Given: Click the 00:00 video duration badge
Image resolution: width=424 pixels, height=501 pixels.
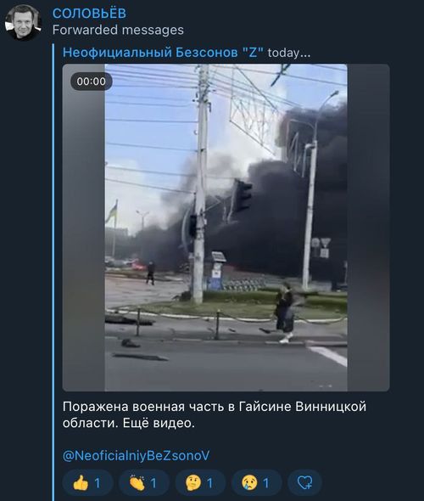Looking at the screenshot, I should 92,82.
